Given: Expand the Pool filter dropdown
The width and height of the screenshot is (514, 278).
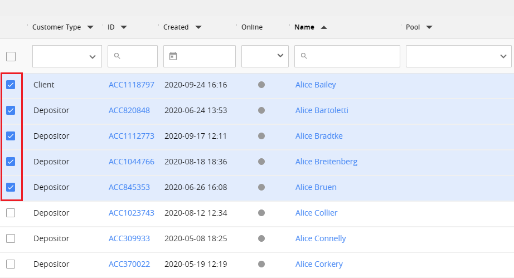Looking at the screenshot, I should click(458, 56).
